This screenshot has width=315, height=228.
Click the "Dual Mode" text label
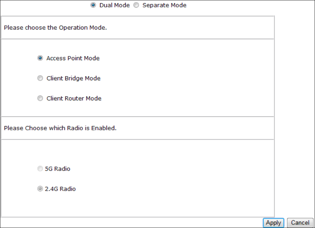pyautogui.click(x=114, y=5)
